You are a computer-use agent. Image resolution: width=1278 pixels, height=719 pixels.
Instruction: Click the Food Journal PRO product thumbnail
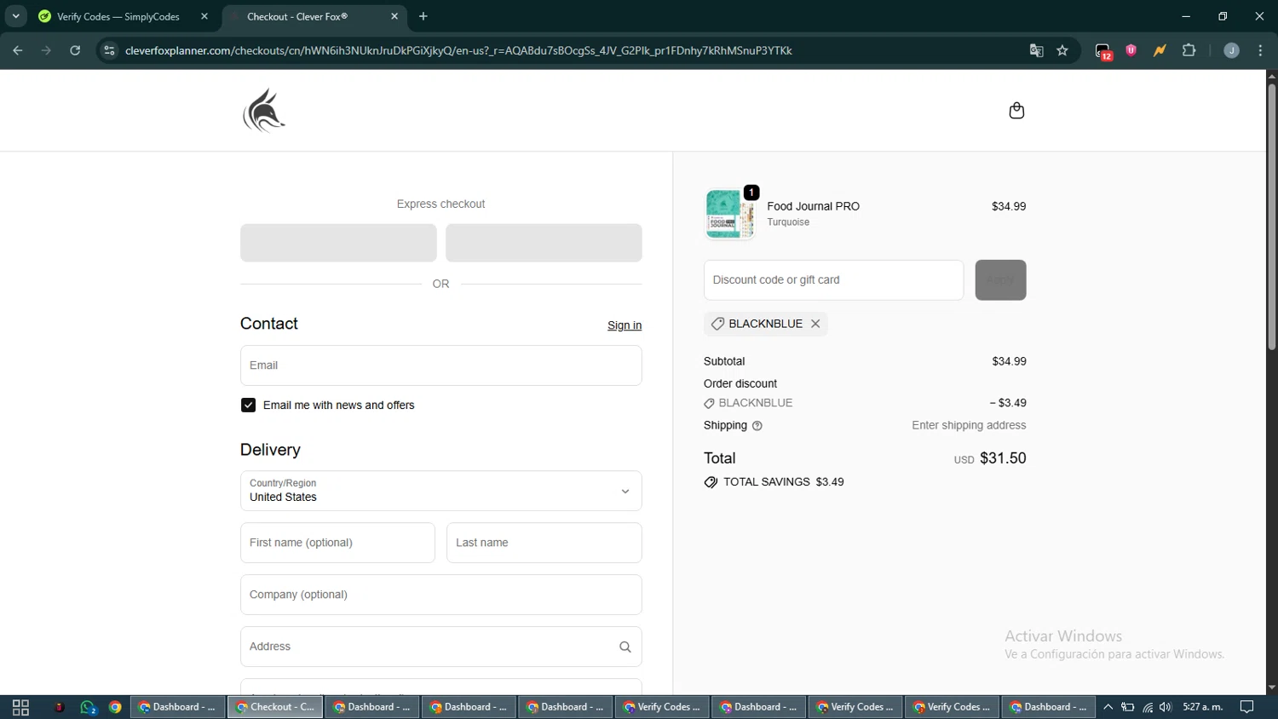(x=729, y=214)
